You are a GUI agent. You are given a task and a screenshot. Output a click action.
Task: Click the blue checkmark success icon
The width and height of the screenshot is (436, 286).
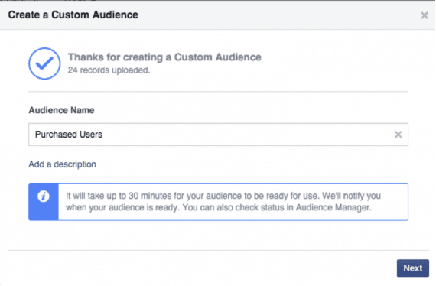pyautogui.click(x=44, y=63)
